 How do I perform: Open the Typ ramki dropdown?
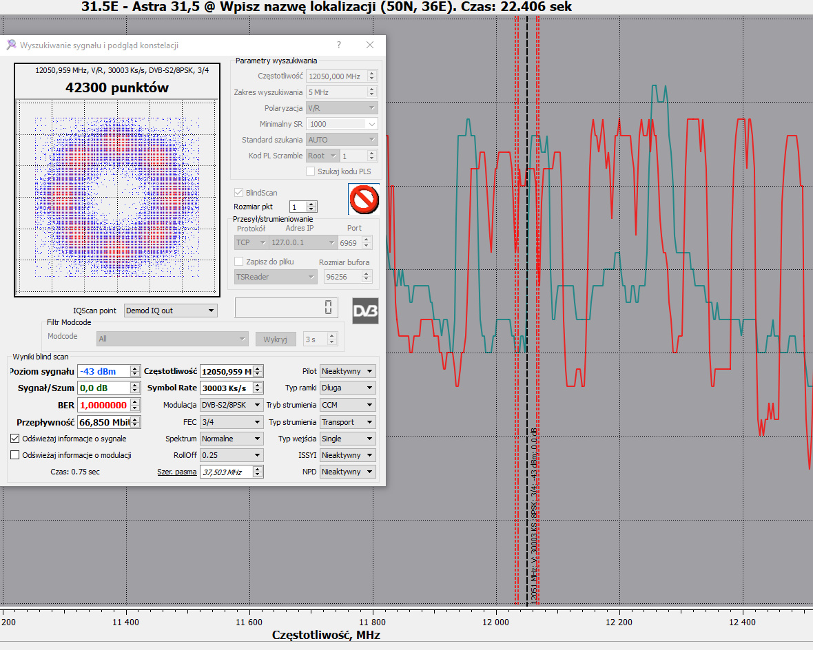[x=347, y=388]
